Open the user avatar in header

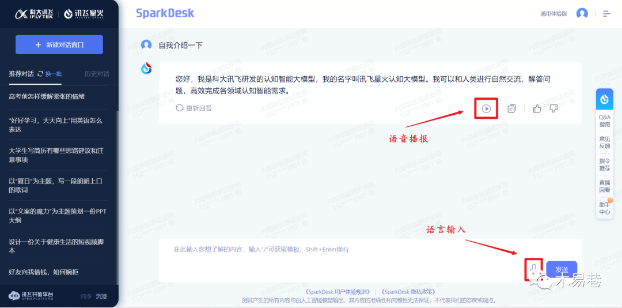tap(582, 13)
